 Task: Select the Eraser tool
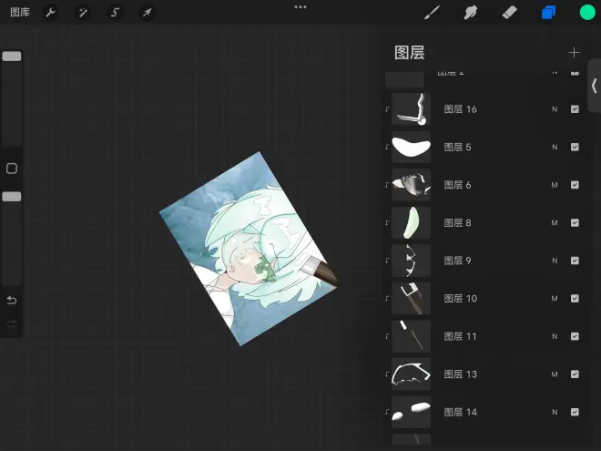(x=510, y=13)
